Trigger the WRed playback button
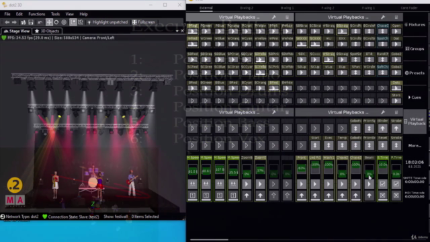Screen dimensions: 430x242 pos(193,42)
